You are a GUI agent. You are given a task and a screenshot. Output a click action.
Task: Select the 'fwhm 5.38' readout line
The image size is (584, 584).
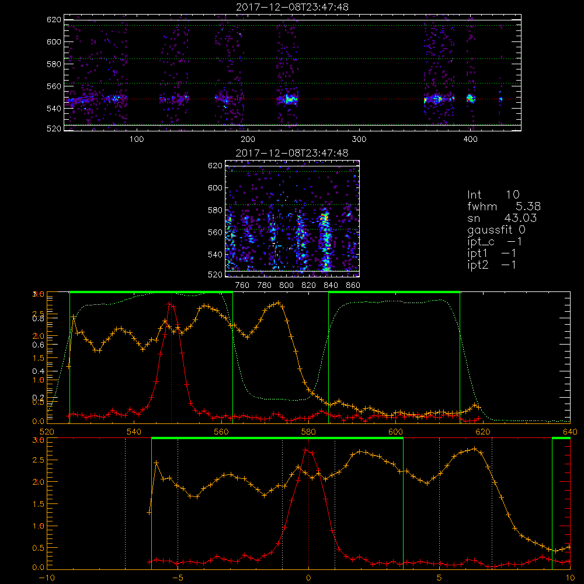click(504, 206)
